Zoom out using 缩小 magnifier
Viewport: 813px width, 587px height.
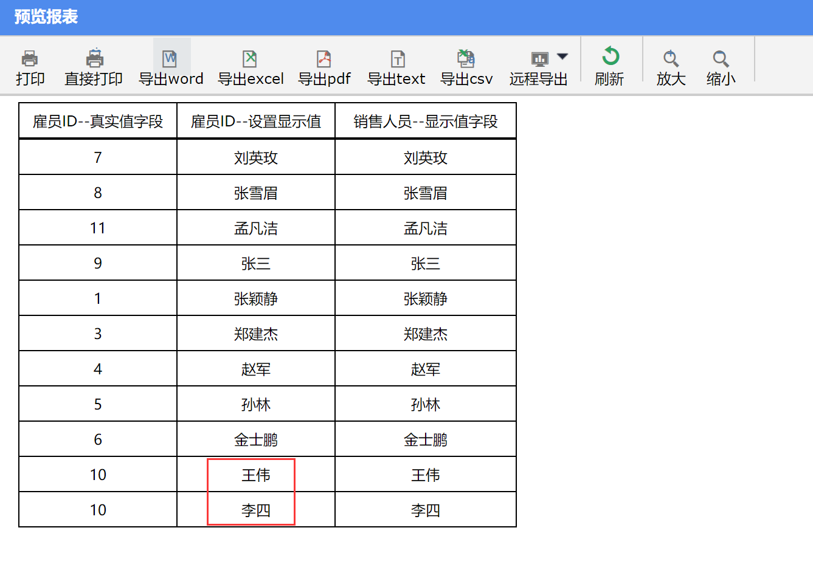coord(721,59)
